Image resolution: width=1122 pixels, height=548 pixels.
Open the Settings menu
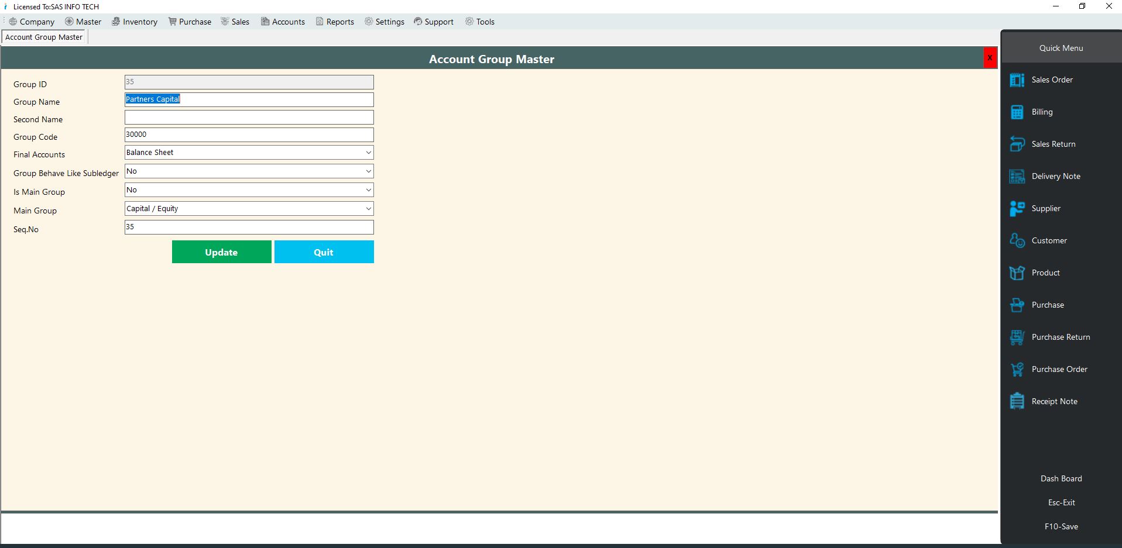pyautogui.click(x=385, y=22)
